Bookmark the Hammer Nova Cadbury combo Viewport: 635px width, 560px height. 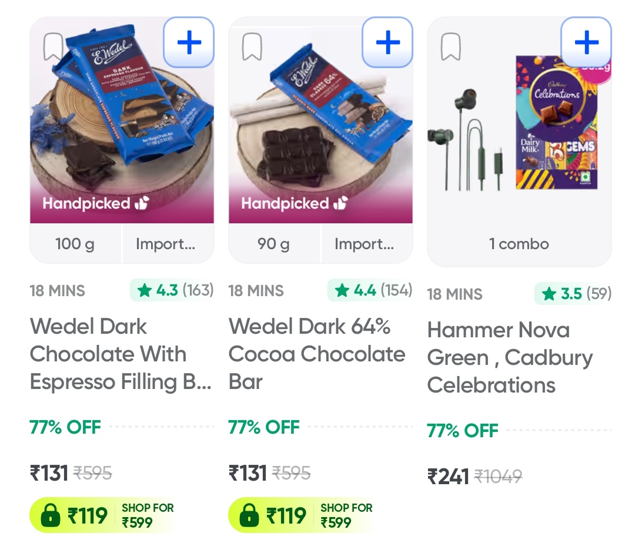451,47
